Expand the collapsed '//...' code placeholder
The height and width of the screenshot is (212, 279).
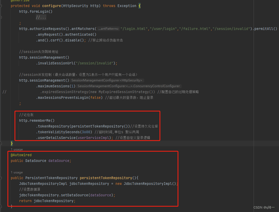pyautogui.click(x=41, y=17)
